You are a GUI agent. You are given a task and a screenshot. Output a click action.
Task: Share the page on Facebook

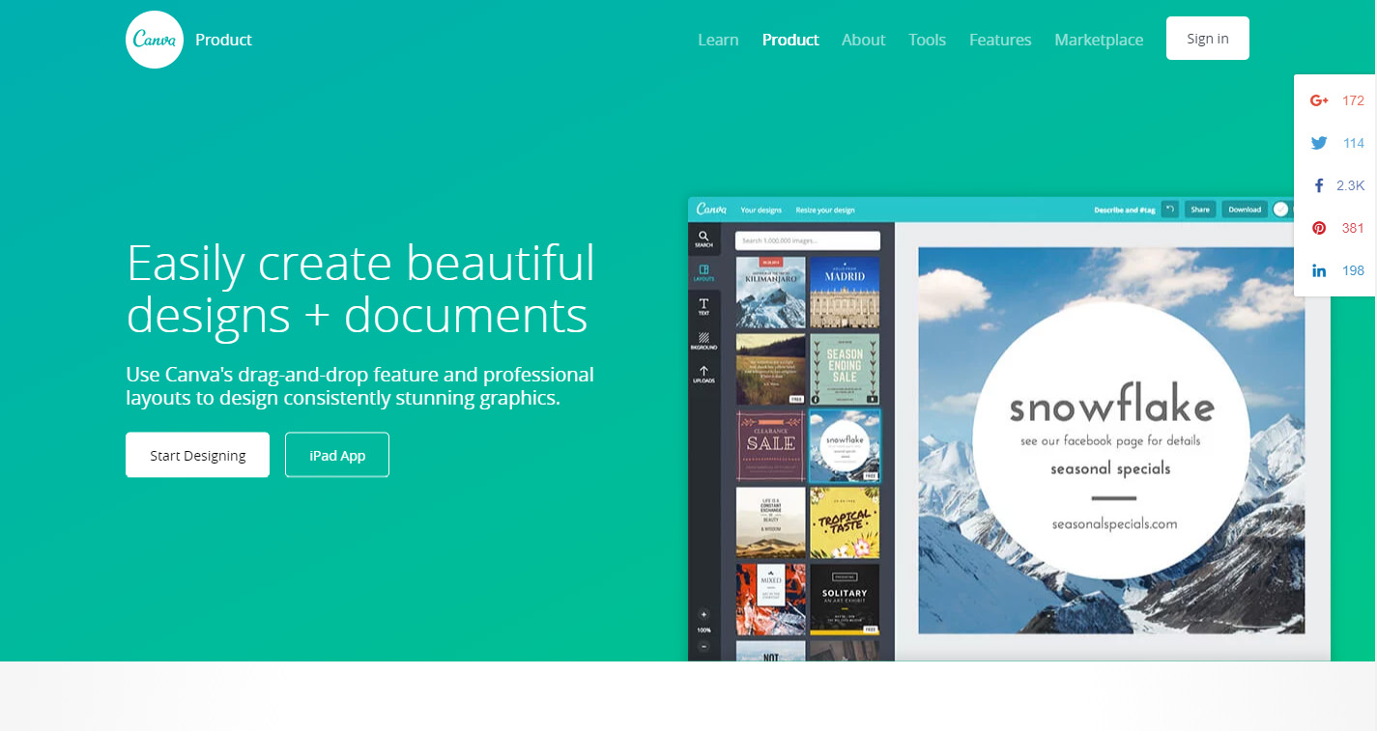click(x=1319, y=185)
